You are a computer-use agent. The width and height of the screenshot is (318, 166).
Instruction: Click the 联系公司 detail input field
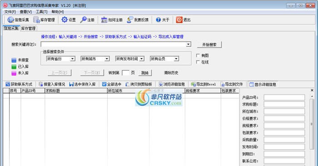284,161
